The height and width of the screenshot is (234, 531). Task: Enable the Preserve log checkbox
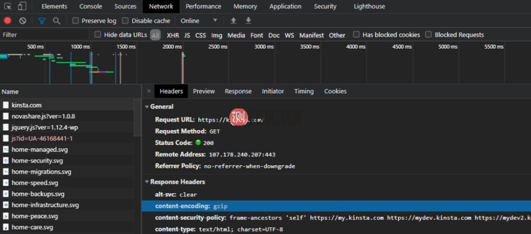(x=75, y=21)
